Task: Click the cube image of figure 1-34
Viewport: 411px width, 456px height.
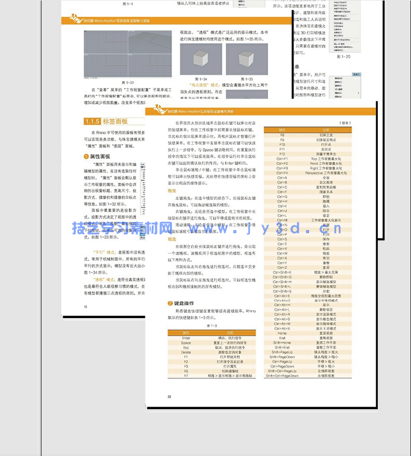Action: click(x=201, y=59)
